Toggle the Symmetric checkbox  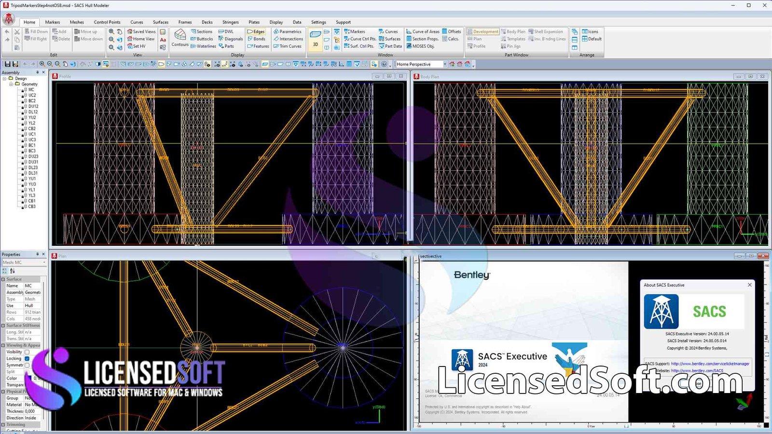point(27,365)
